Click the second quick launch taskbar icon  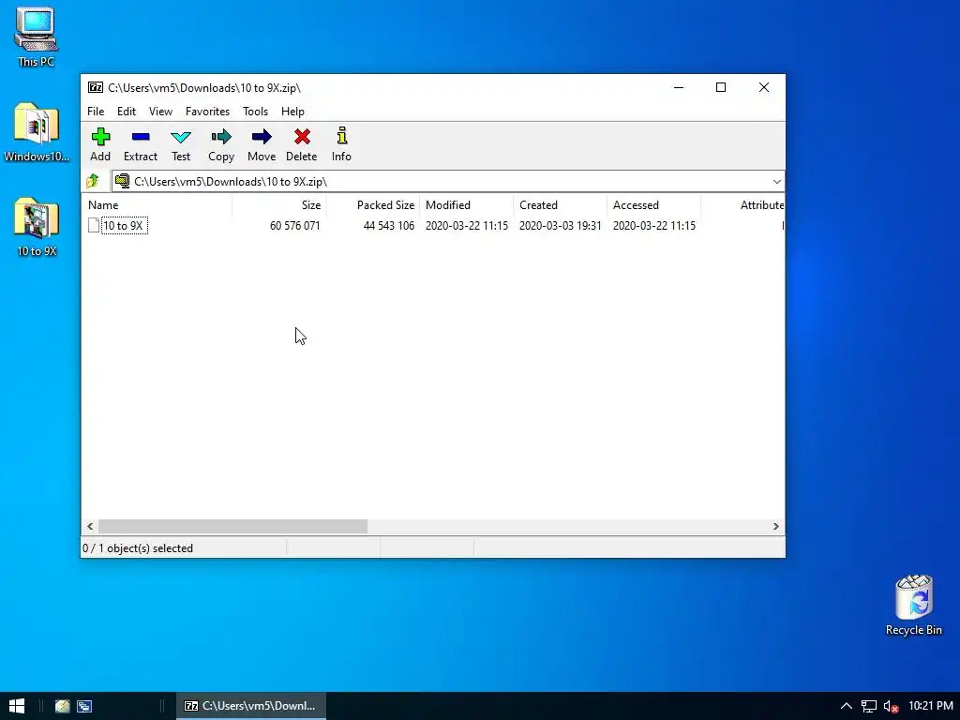click(x=84, y=706)
